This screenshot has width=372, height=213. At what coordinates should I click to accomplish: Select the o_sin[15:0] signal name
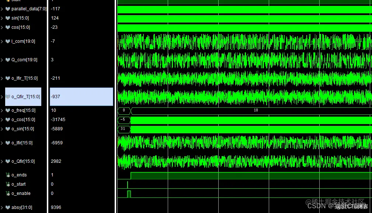pos(23,129)
